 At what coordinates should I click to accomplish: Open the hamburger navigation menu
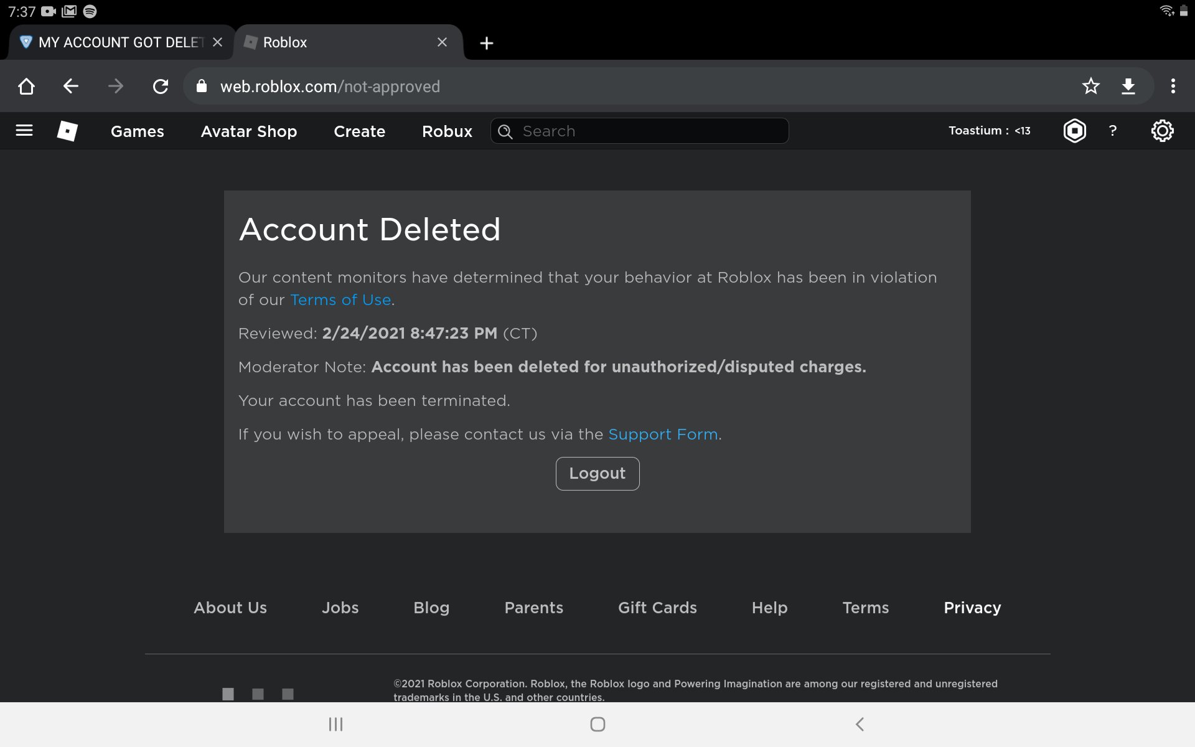coord(24,131)
